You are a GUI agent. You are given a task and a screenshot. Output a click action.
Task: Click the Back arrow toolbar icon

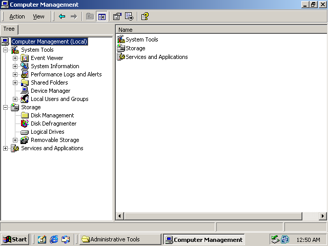point(62,16)
